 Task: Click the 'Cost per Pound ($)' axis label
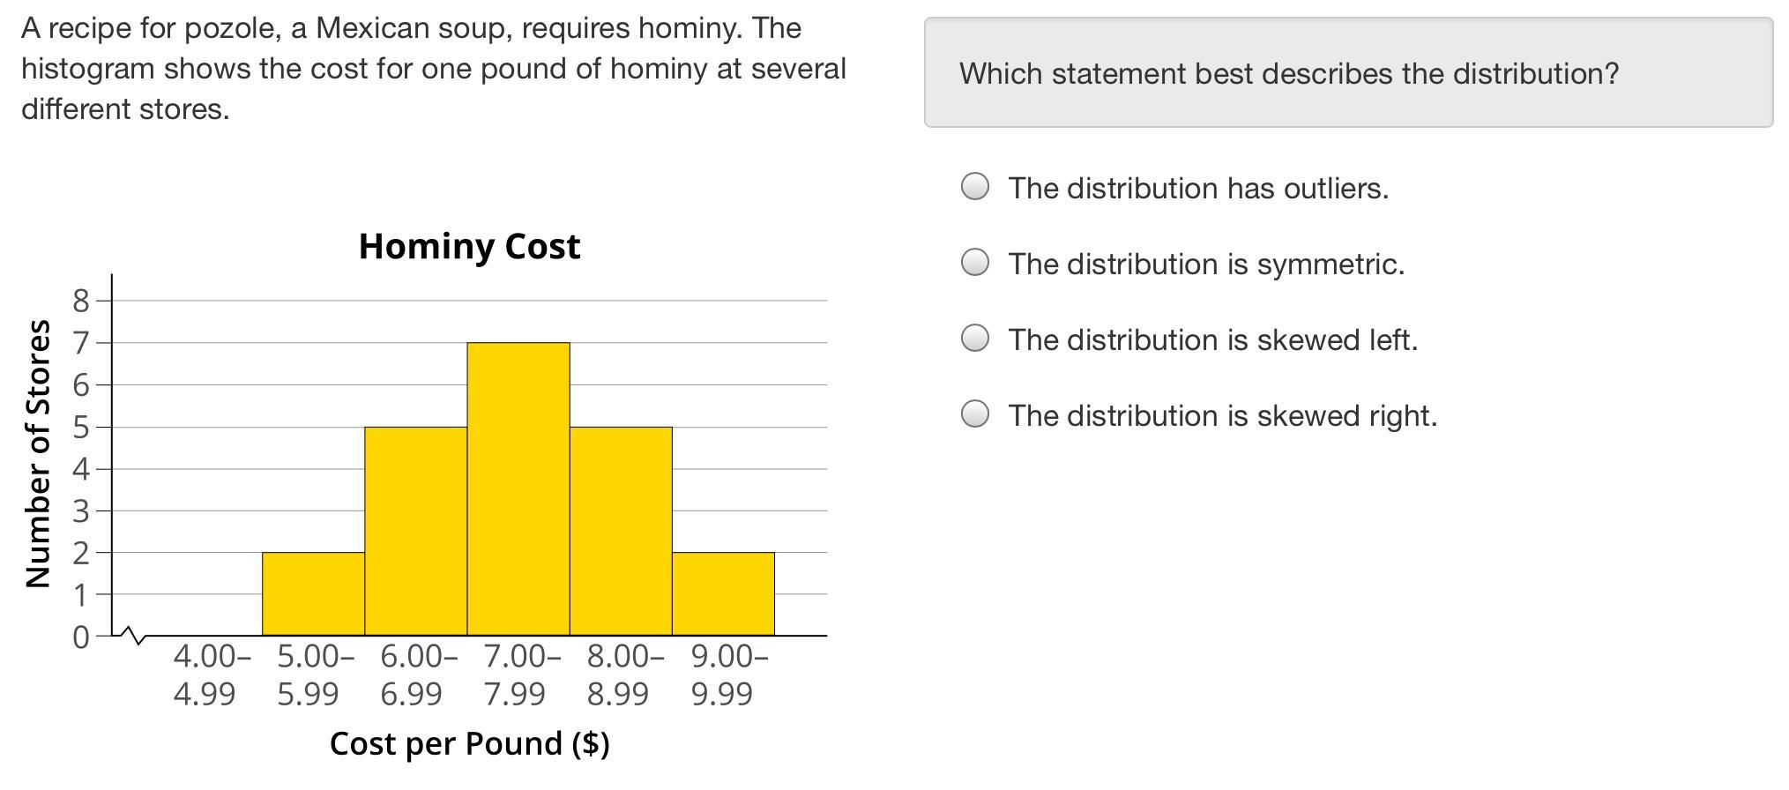click(469, 743)
